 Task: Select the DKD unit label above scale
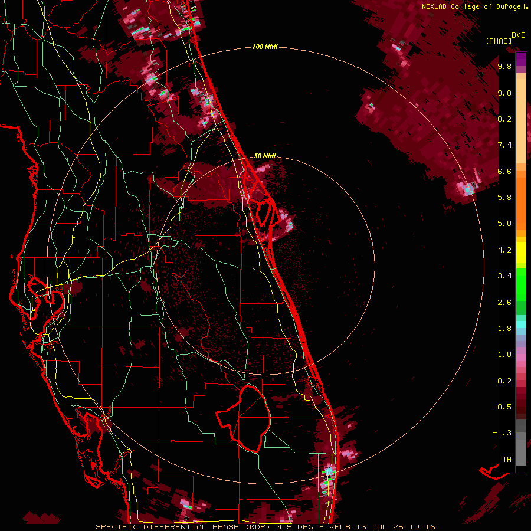click(x=519, y=35)
